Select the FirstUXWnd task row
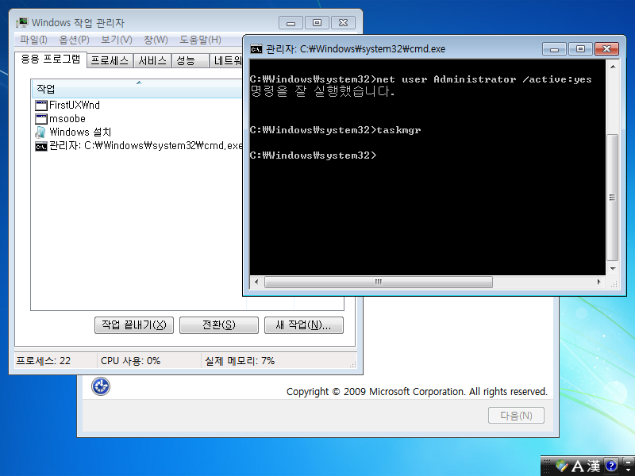635x476 pixels. pos(137,106)
